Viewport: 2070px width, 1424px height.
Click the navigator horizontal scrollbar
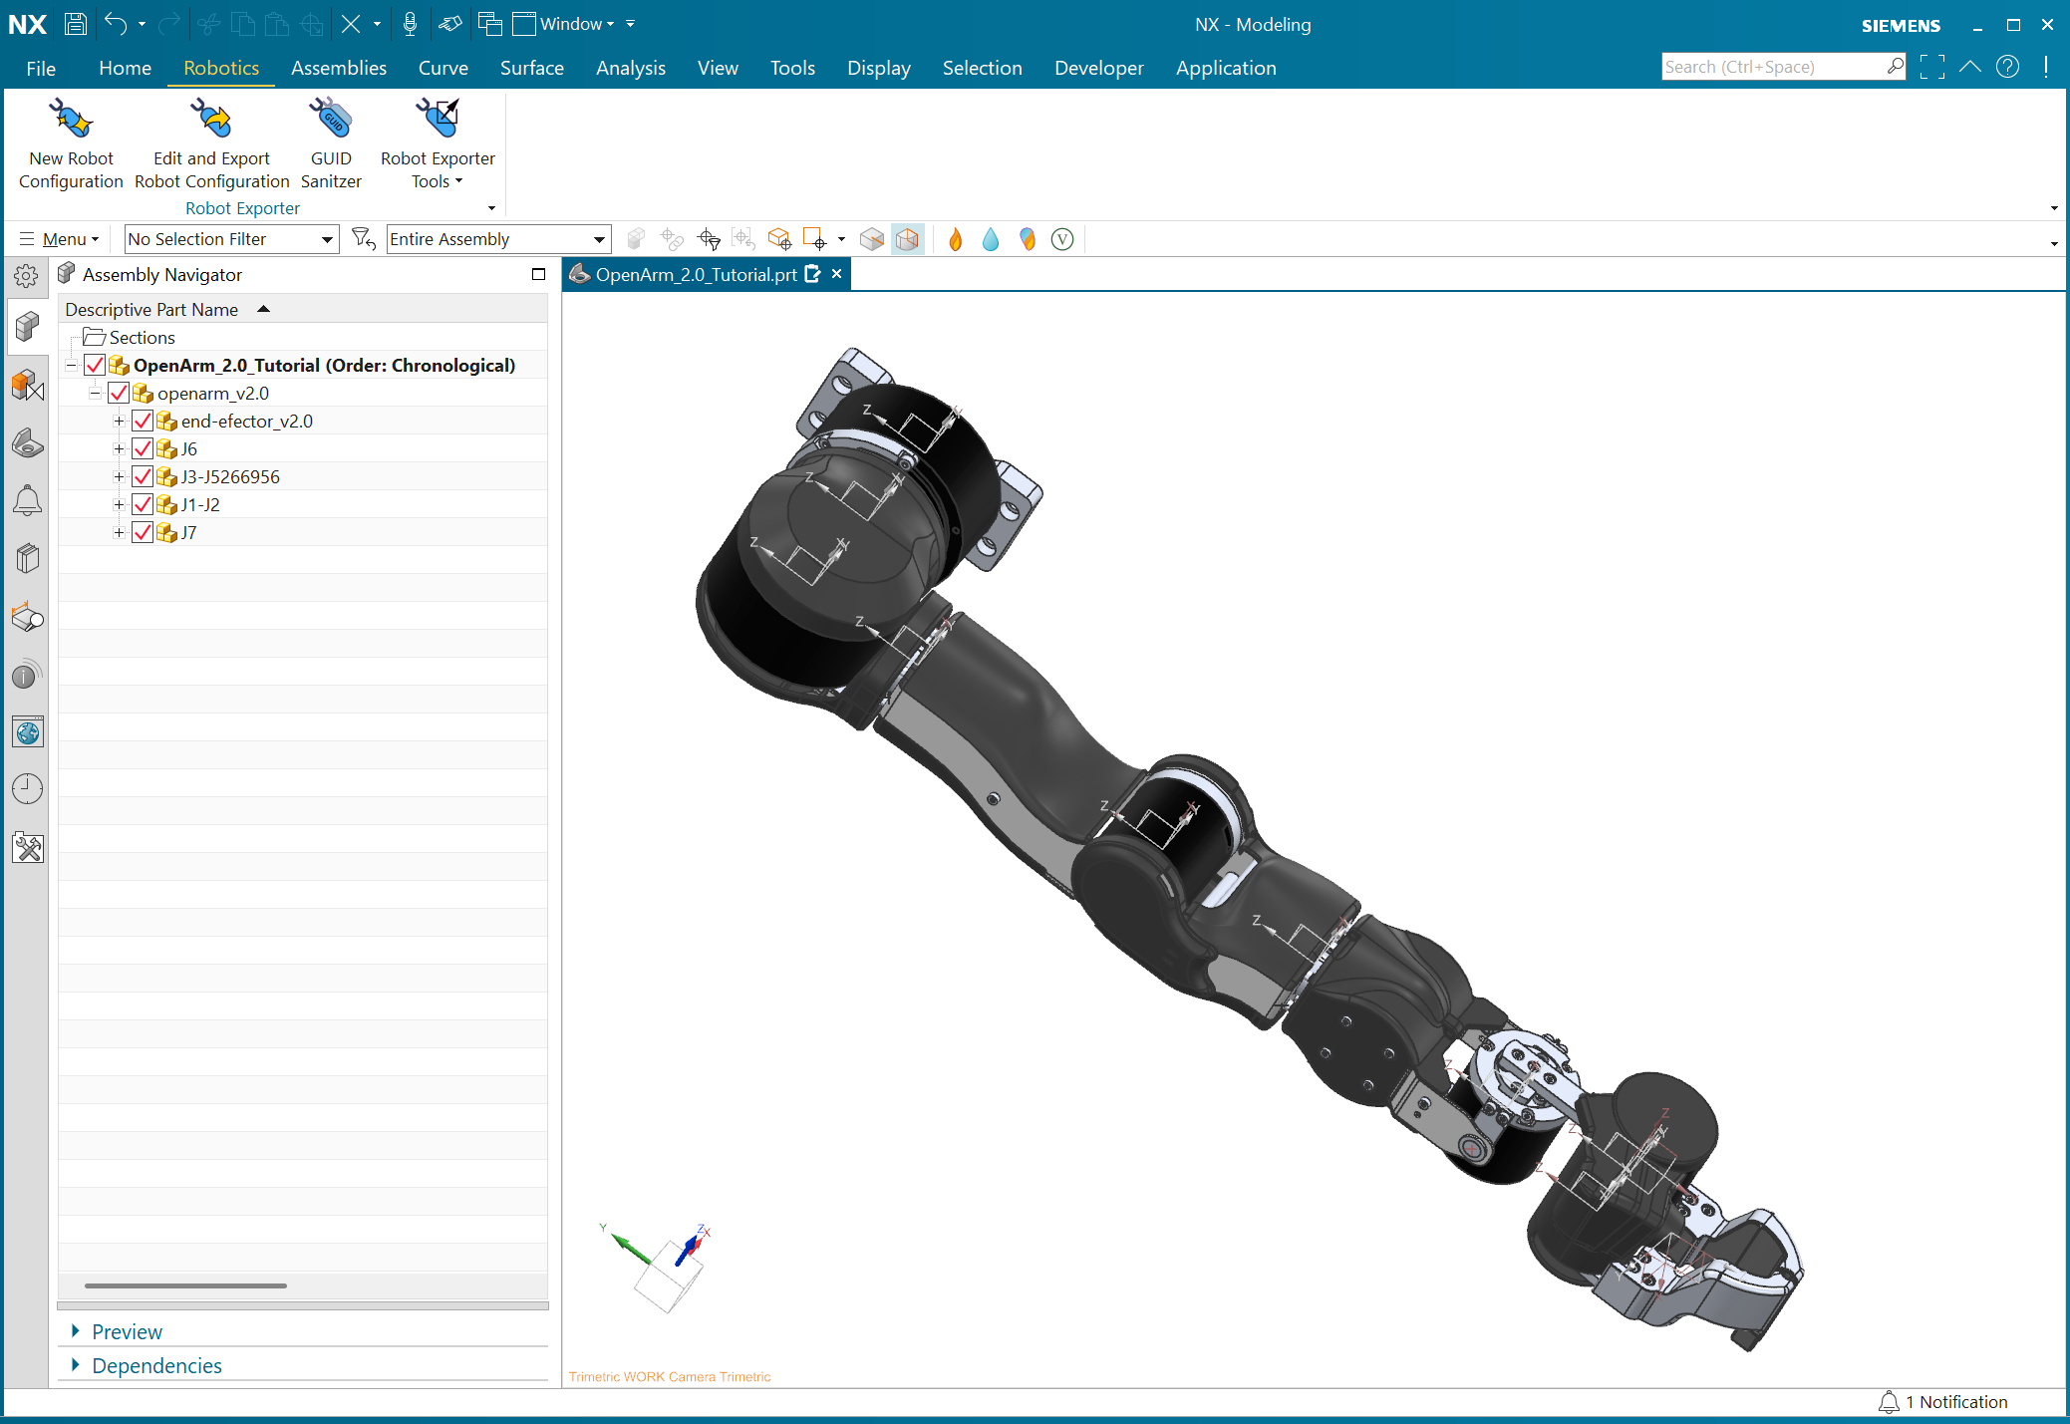pos(185,1285)
